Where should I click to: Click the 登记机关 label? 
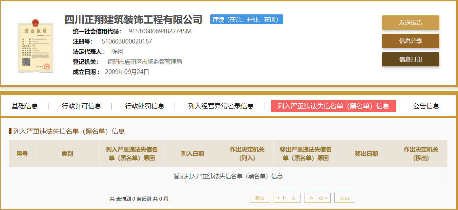click(86, 62)
